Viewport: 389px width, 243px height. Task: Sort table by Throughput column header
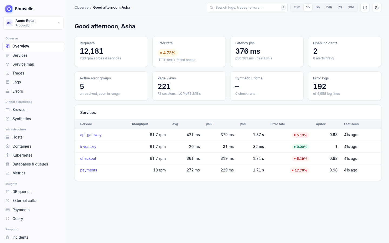pyautogui.click(x=139, y=124)
